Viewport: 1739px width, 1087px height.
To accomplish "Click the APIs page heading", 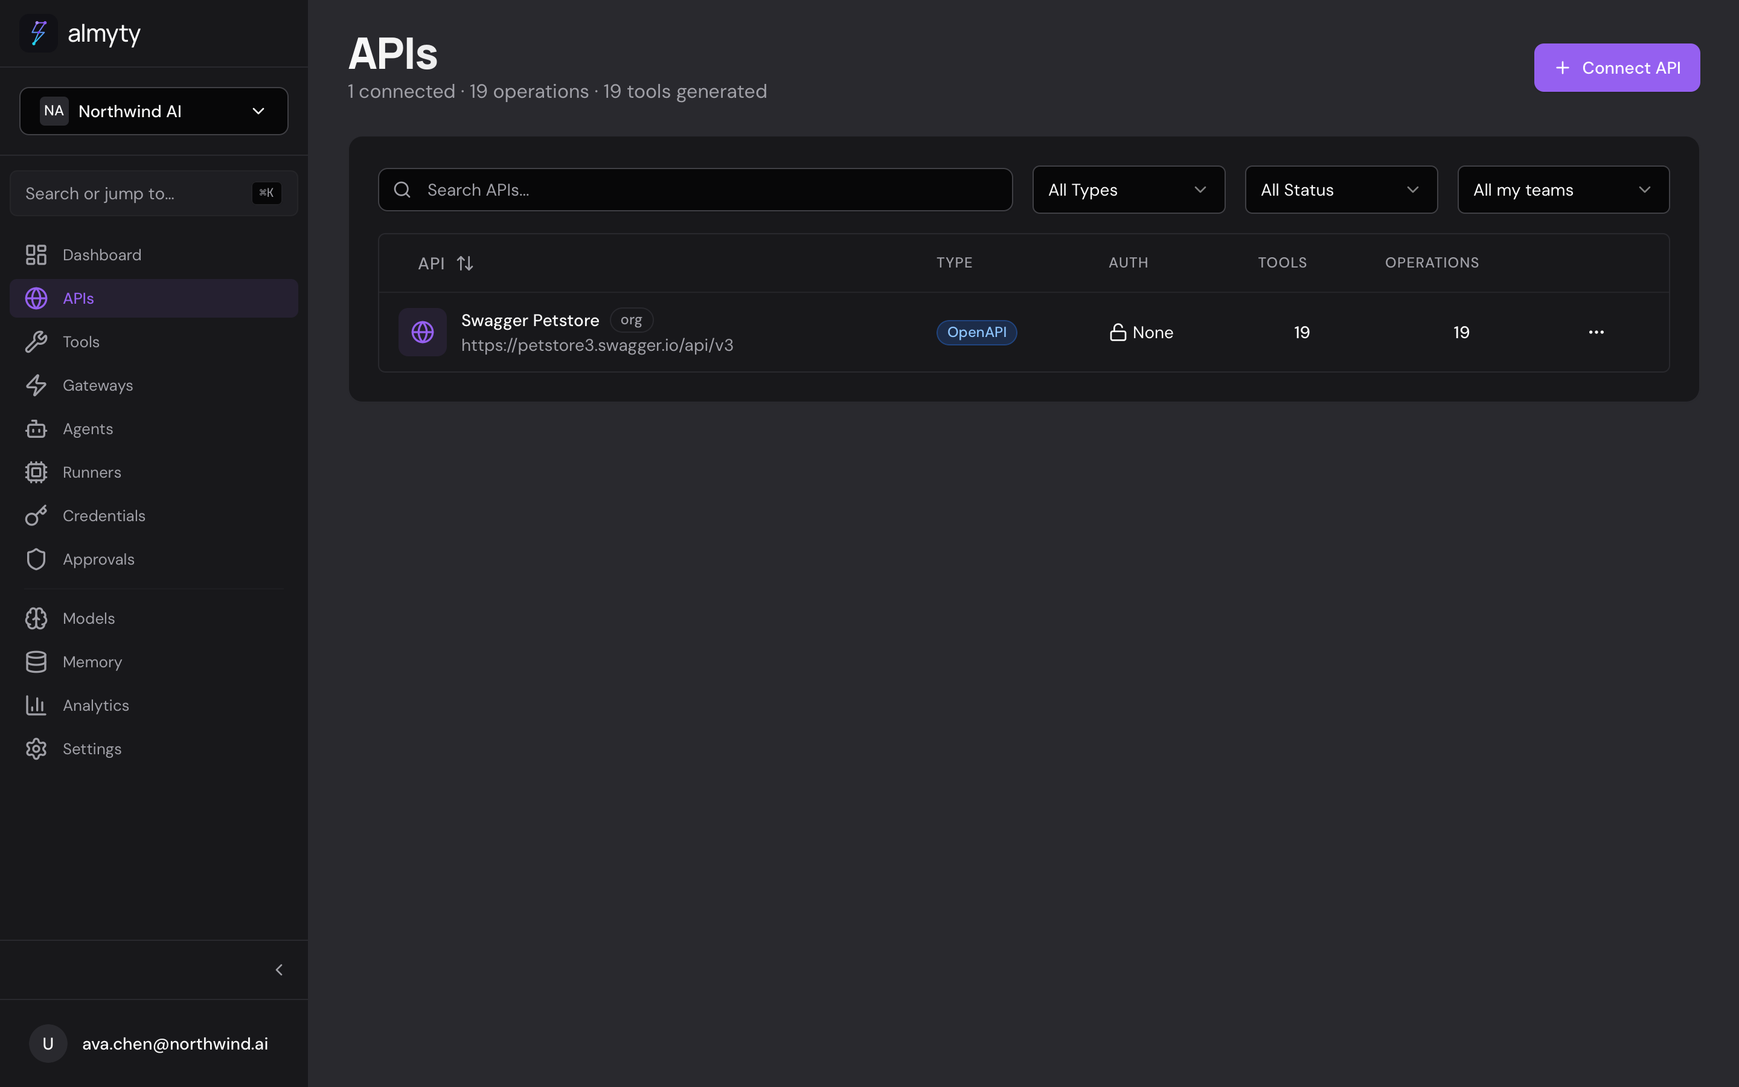I will (392, 54).
